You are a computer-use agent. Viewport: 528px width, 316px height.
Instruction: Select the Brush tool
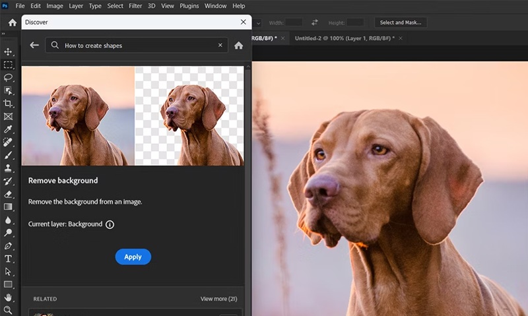(8, 155)
